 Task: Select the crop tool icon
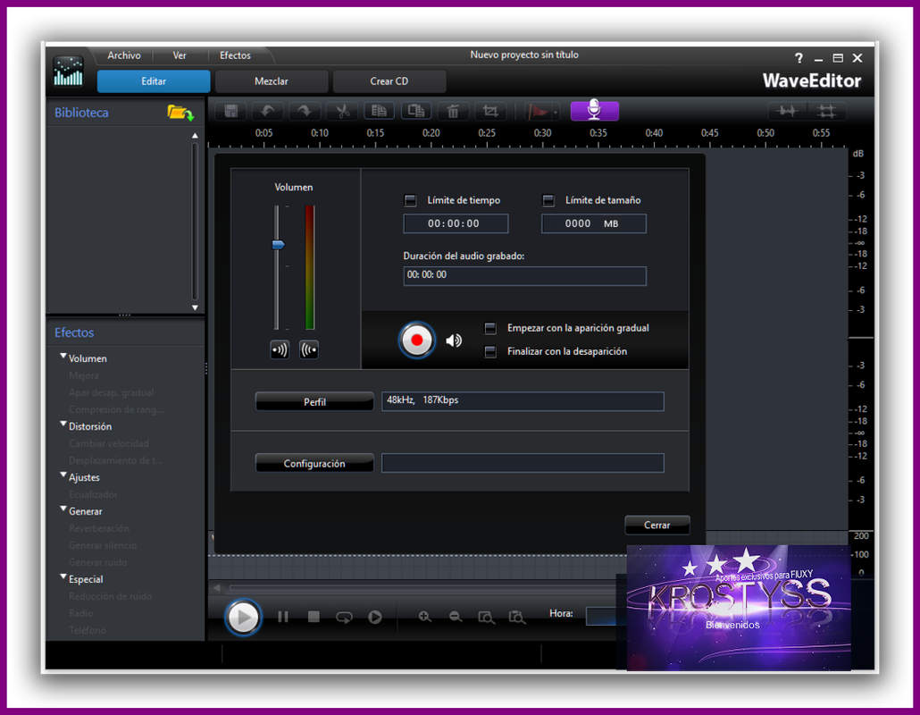(x=490, y=111)
